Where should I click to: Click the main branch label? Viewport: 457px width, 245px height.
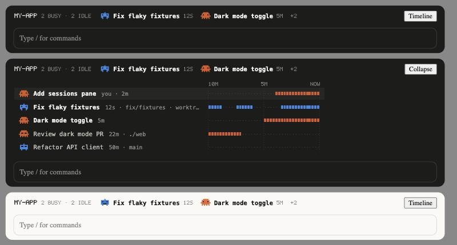pos(136,148)
